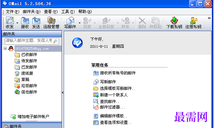This screenshot has width=214, height=128.
Task: Click 编辑邮件模板 task link
Action: (x=114, y=116)
